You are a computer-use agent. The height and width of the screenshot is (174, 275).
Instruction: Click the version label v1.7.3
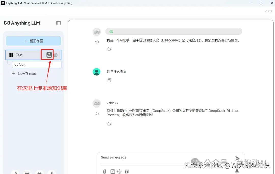tap(268, 11)
